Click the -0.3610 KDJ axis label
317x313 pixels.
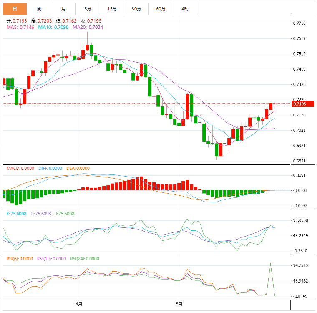[300, 251]
